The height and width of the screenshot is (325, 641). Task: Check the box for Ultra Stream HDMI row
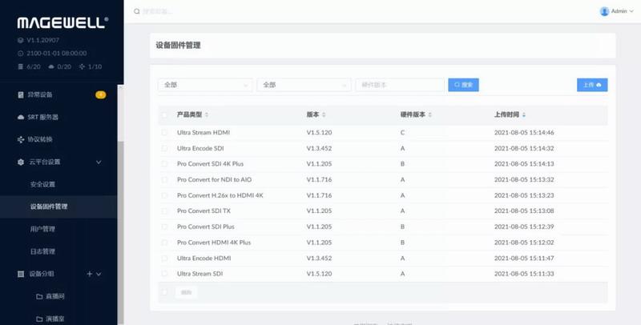coord(165,132)
